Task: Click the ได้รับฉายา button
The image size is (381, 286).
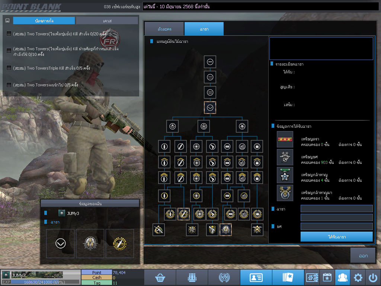Action: pos(336,236)
